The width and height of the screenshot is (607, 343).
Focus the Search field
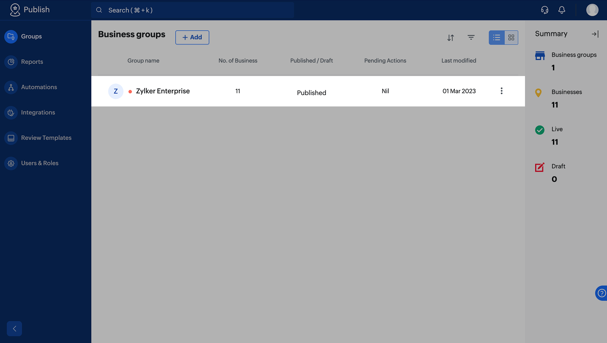pyautogui.click(x=193, y=10)
